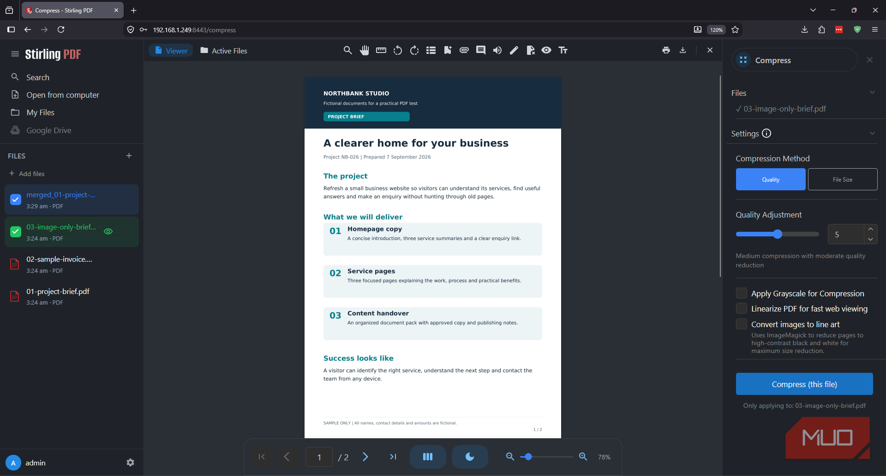Enable Linearize PDF for fast web viewing

(x=742, y=308)
